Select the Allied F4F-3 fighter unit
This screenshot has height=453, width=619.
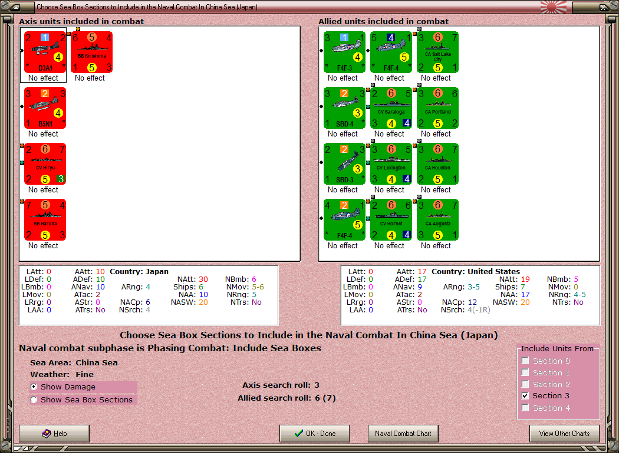[x=345, y=52]
